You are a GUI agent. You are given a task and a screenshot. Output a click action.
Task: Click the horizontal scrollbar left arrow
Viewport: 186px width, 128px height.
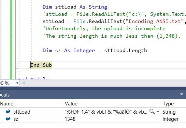click(x=23, y=83)
